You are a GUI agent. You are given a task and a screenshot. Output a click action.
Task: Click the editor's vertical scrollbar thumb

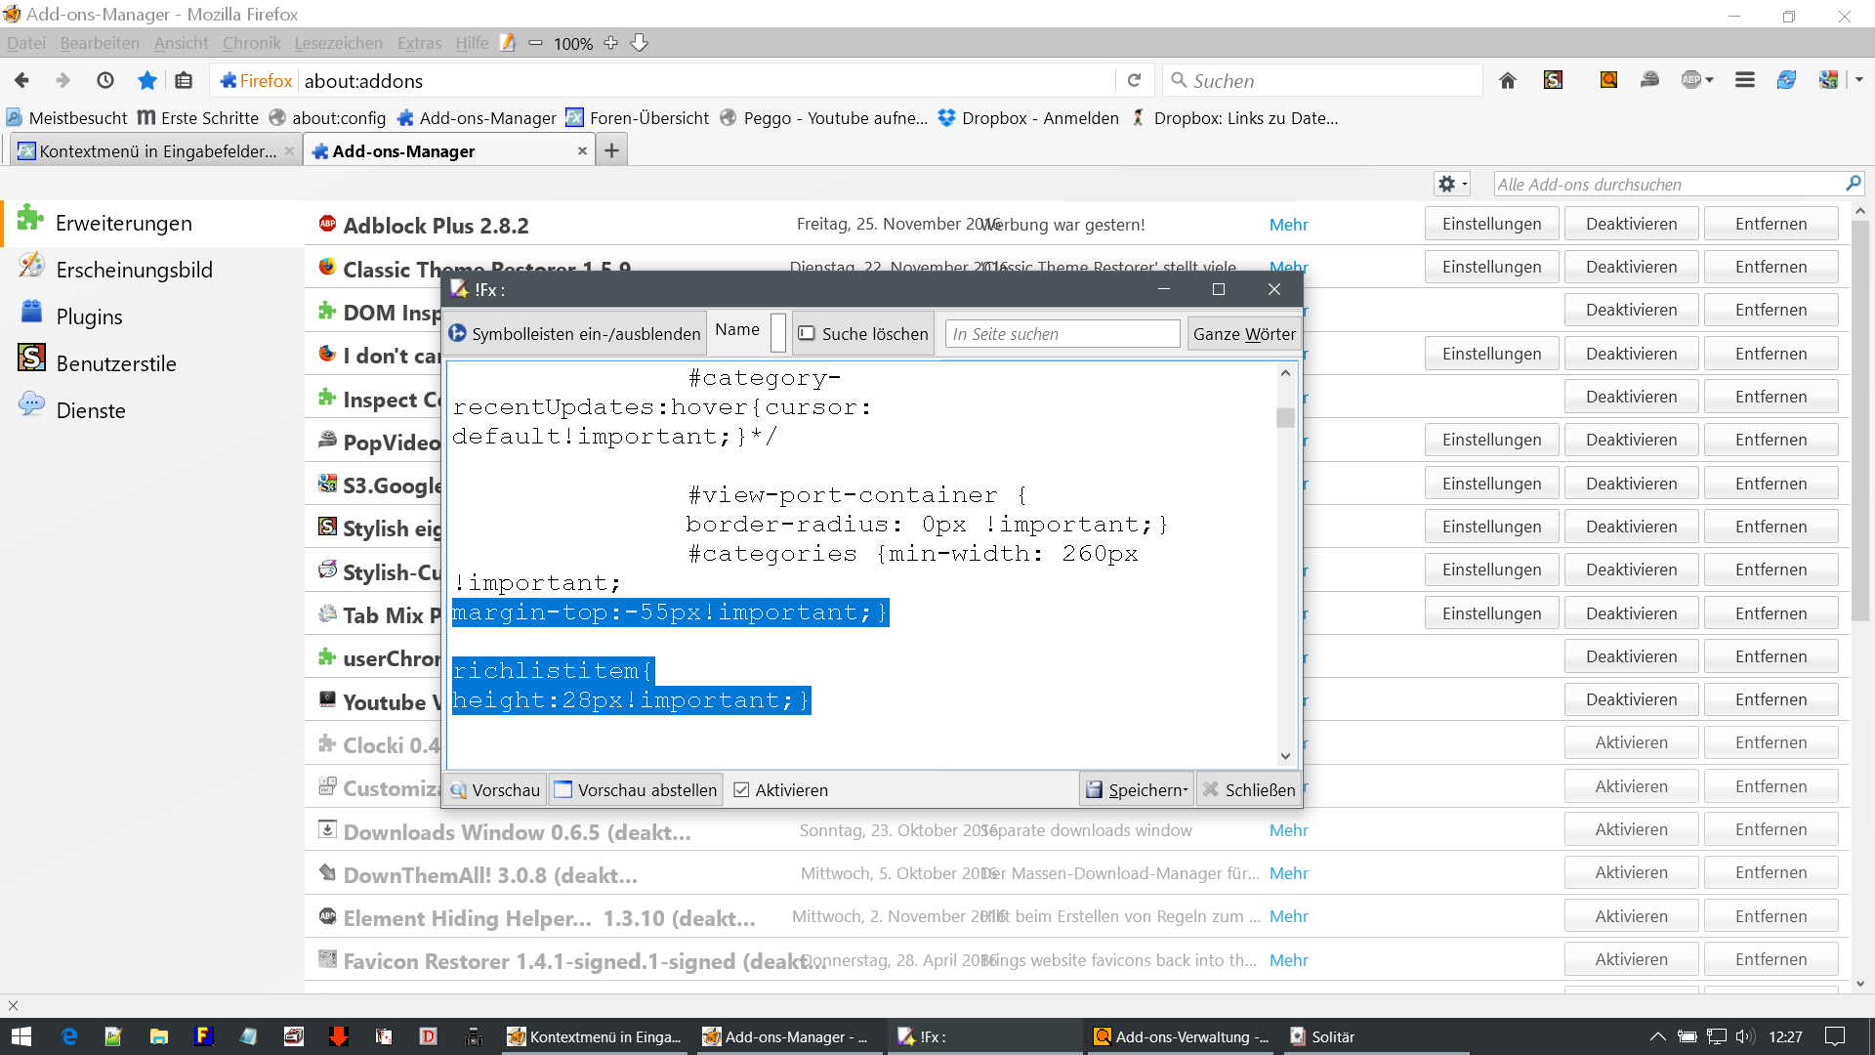point(1285,417)
